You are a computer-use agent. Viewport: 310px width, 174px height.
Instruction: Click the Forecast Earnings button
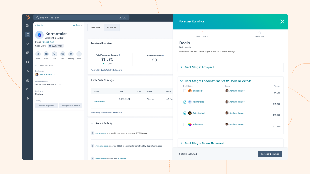(270, 154)
